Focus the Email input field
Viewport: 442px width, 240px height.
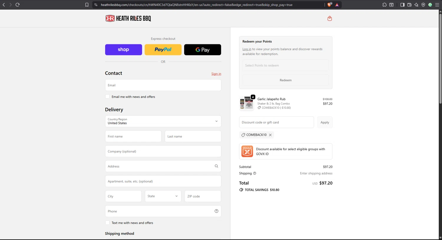point(163,85)
